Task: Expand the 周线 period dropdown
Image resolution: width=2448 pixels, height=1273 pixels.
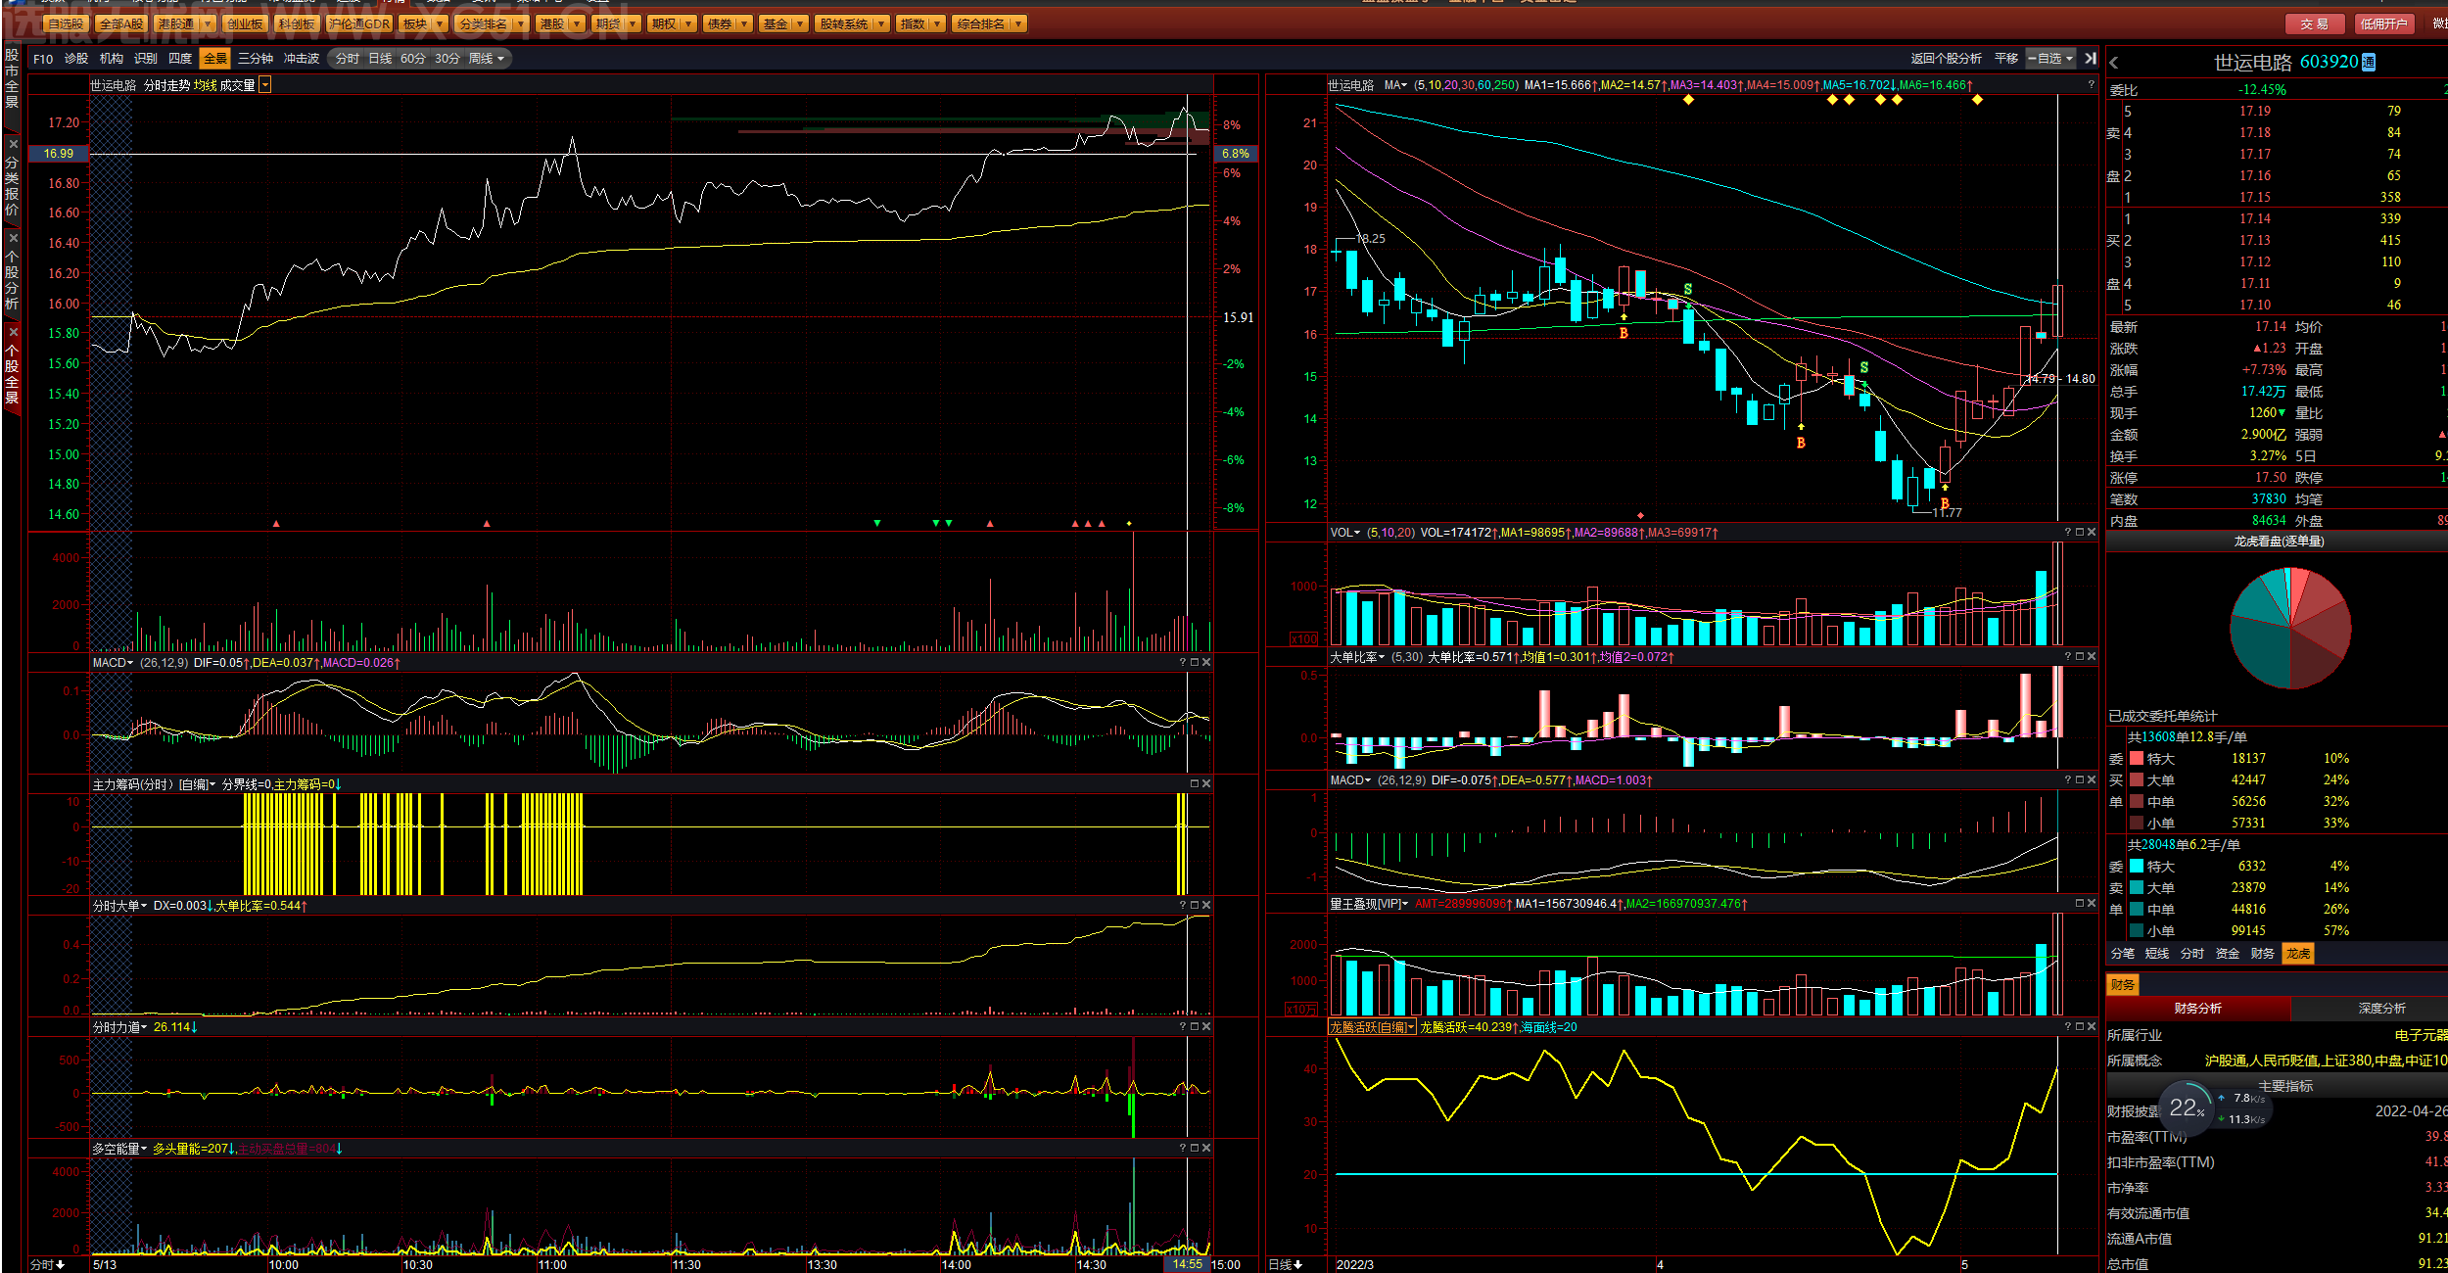Action: pyautogui.click(x=487, y=59)
